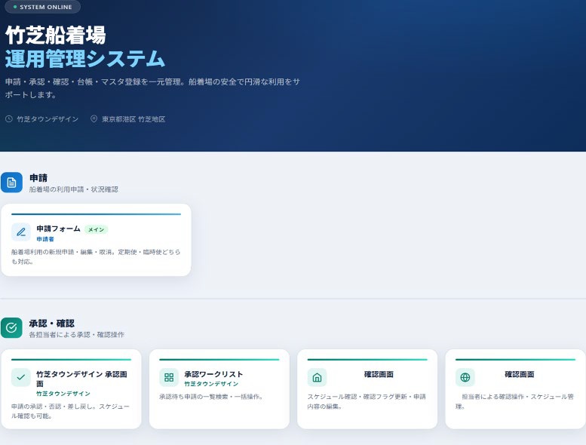Image resolution: width=586 pixels, height=445 pixels.
Task: Click the green dot in SYSTEM ONLINE badge
Action: [15, 7]
